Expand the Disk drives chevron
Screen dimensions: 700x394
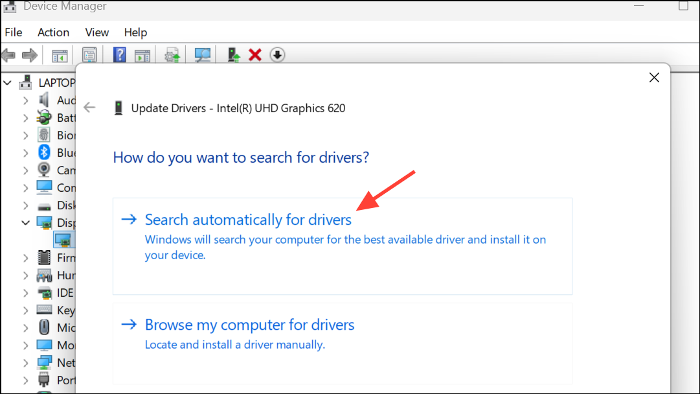pyautogui.click(x=25, y=205)
